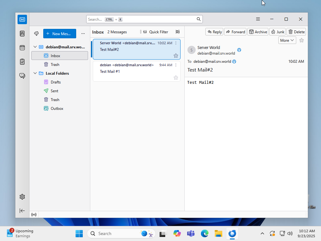Star the Test Mail #1 message
Image resolution: width=321 pixels, height=241 pixels.
click(x=176, y=78)
